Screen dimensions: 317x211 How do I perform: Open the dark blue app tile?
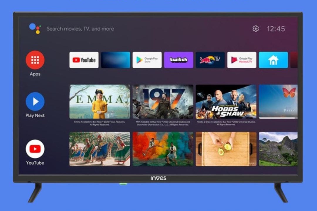[x=115, y=60]
